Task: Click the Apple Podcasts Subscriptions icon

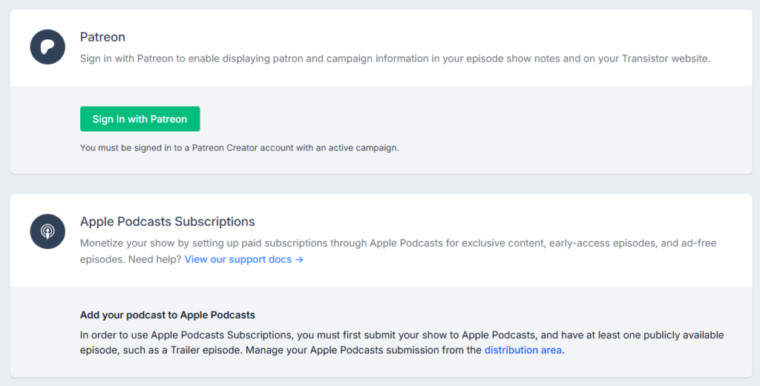Action: coord(47,232)
